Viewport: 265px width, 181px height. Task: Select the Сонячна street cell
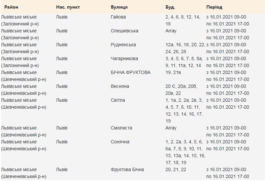point(120,142)
